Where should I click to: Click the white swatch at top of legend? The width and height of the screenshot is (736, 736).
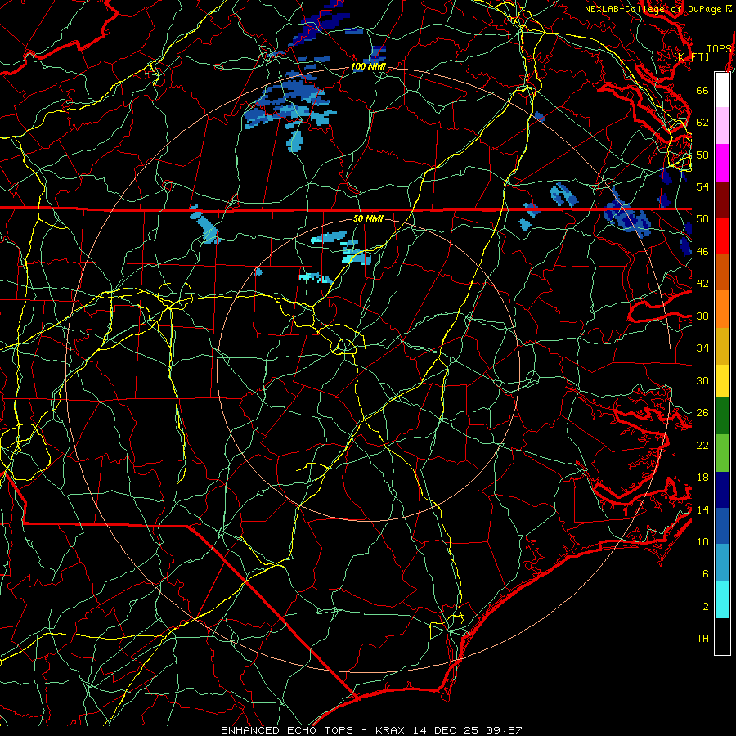(x=722, y=90)
